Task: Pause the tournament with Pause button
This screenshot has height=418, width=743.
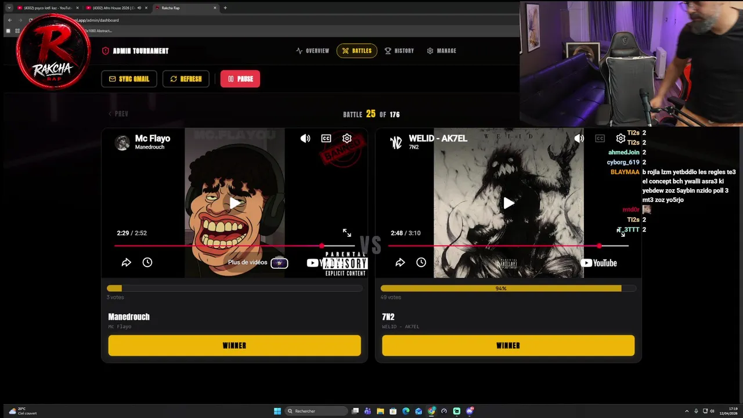Action: point(240,79)
